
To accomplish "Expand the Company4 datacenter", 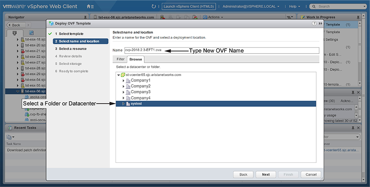I will (x=123, y=98).
